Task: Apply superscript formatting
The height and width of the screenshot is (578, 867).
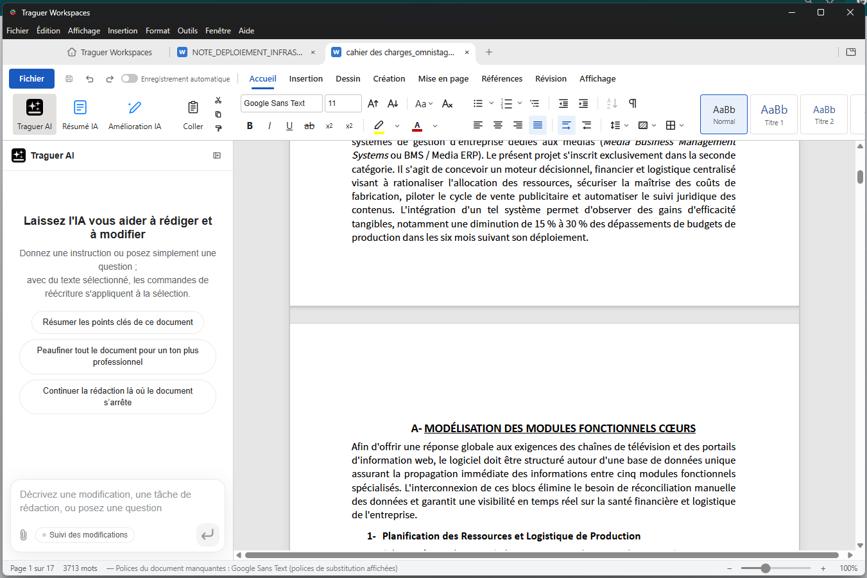Action: pos(349,126)
